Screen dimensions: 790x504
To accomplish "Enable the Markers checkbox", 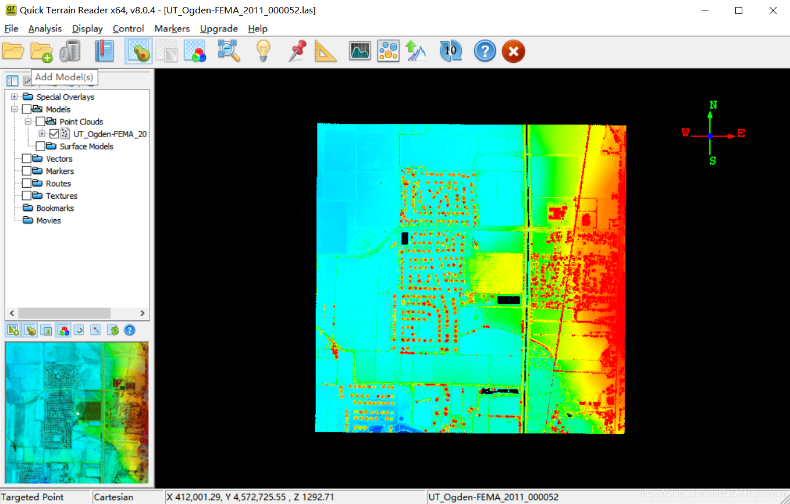I will click(27, 171).
